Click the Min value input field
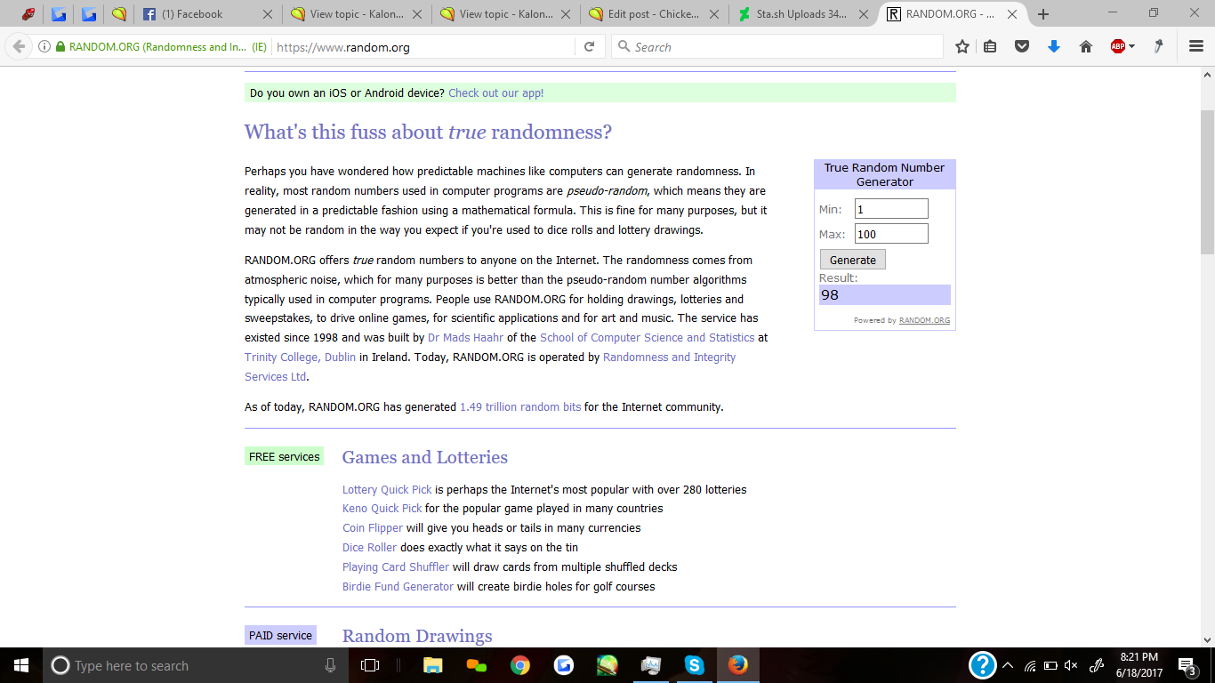This screenshot has width=1215, height=683. pos(891,209)
